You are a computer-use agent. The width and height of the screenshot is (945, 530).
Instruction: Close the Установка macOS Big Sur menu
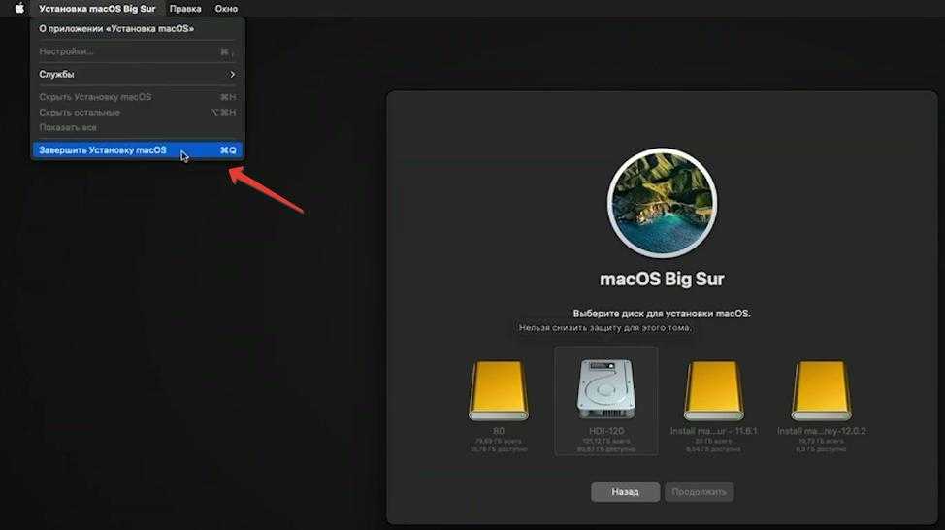[x=97, y=8]
